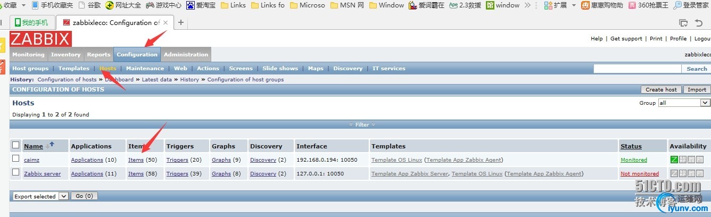Click the JMX availability icon in caimz row
711x217 pixels.
pos(691,160)
